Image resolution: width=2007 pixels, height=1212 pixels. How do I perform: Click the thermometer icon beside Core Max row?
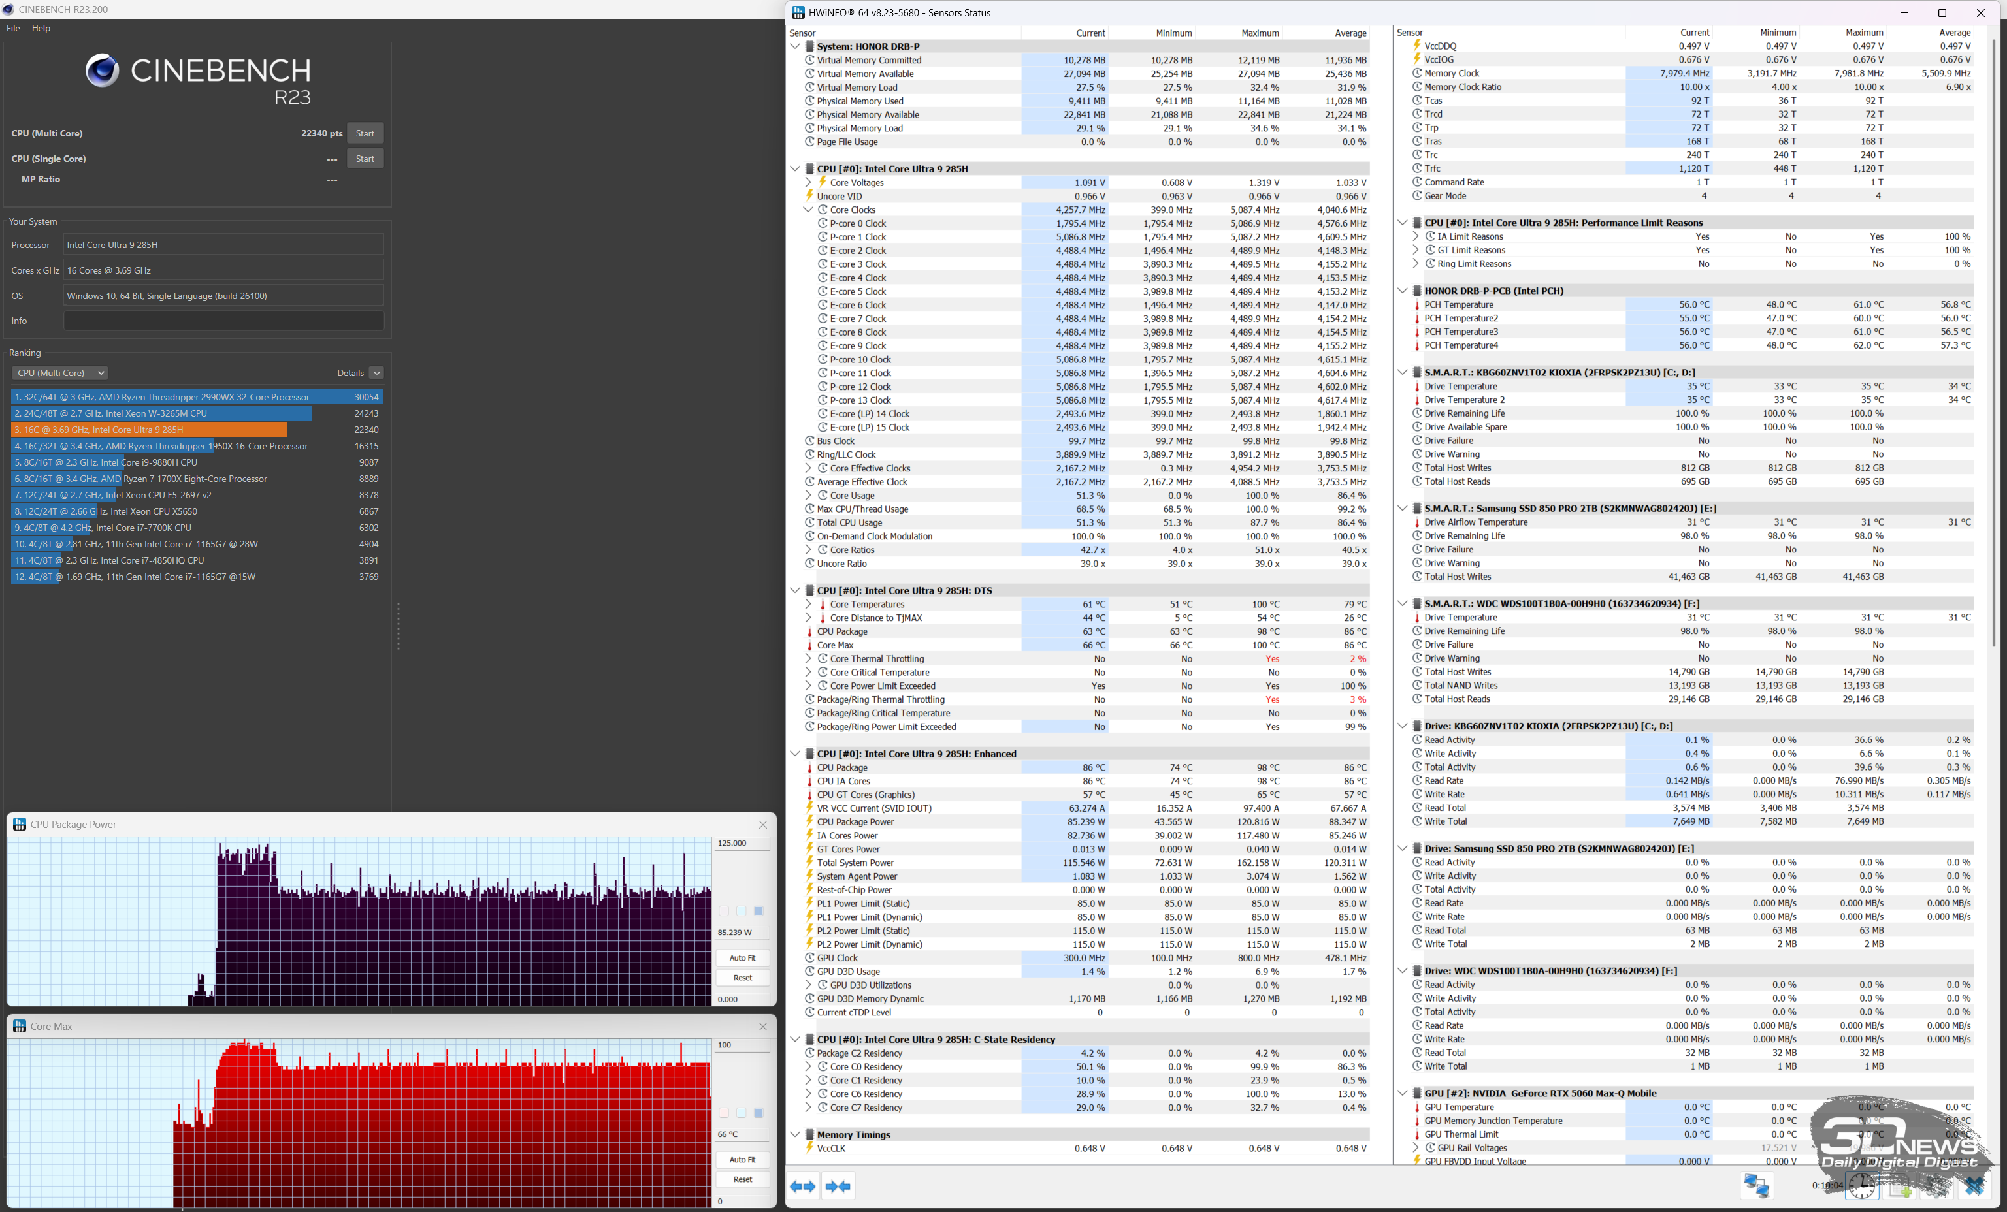(809, 645)
